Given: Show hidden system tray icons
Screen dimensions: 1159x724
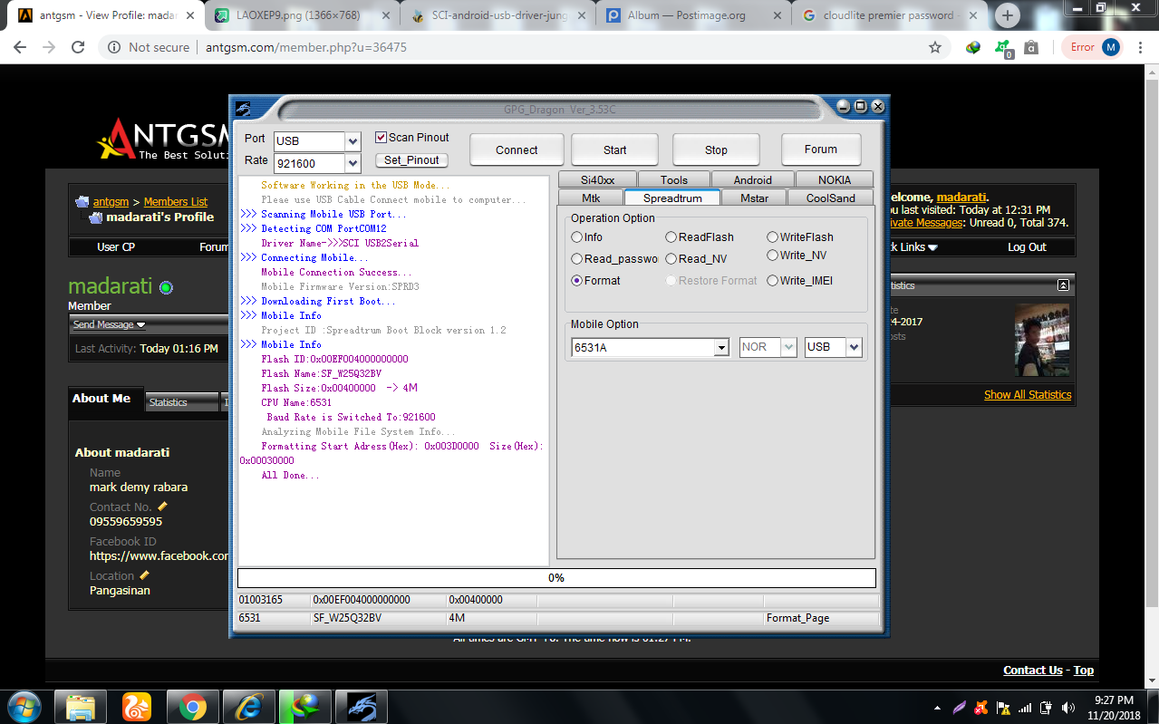Looking at the screenshot, I should click(937, 708).
